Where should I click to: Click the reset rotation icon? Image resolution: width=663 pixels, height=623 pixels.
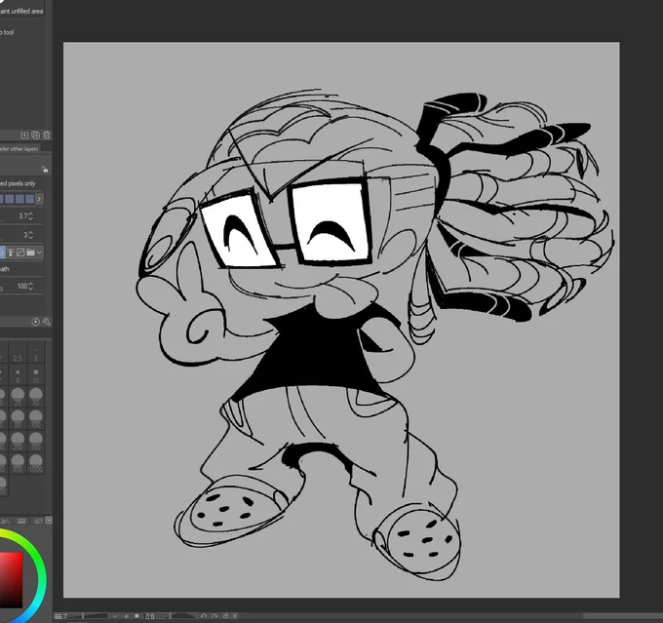tap(225, 616)
